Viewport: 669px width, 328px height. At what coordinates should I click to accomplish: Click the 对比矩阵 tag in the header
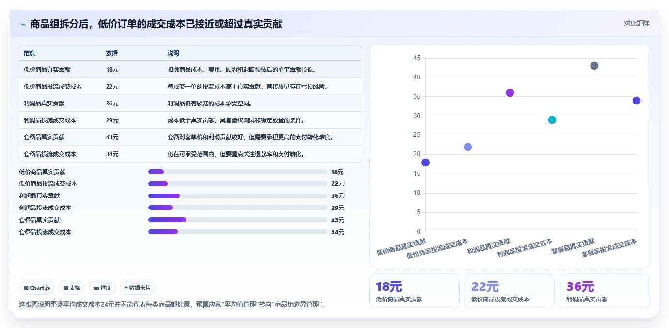636,23
